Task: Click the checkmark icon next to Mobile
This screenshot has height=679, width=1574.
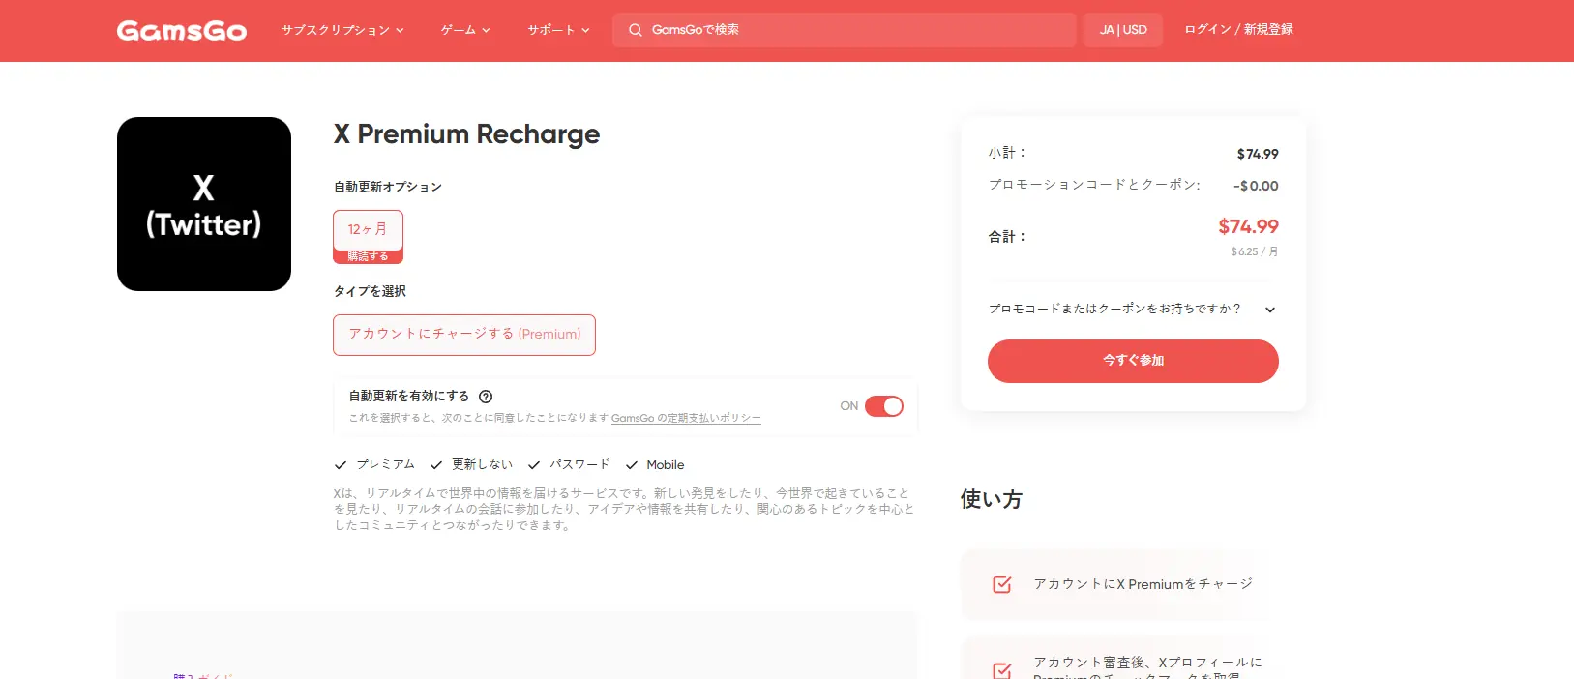Action: 632,465
